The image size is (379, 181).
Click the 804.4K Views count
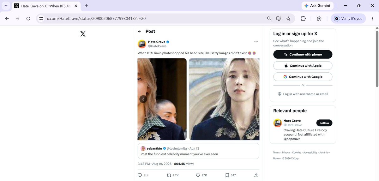(x=184, y=164)
